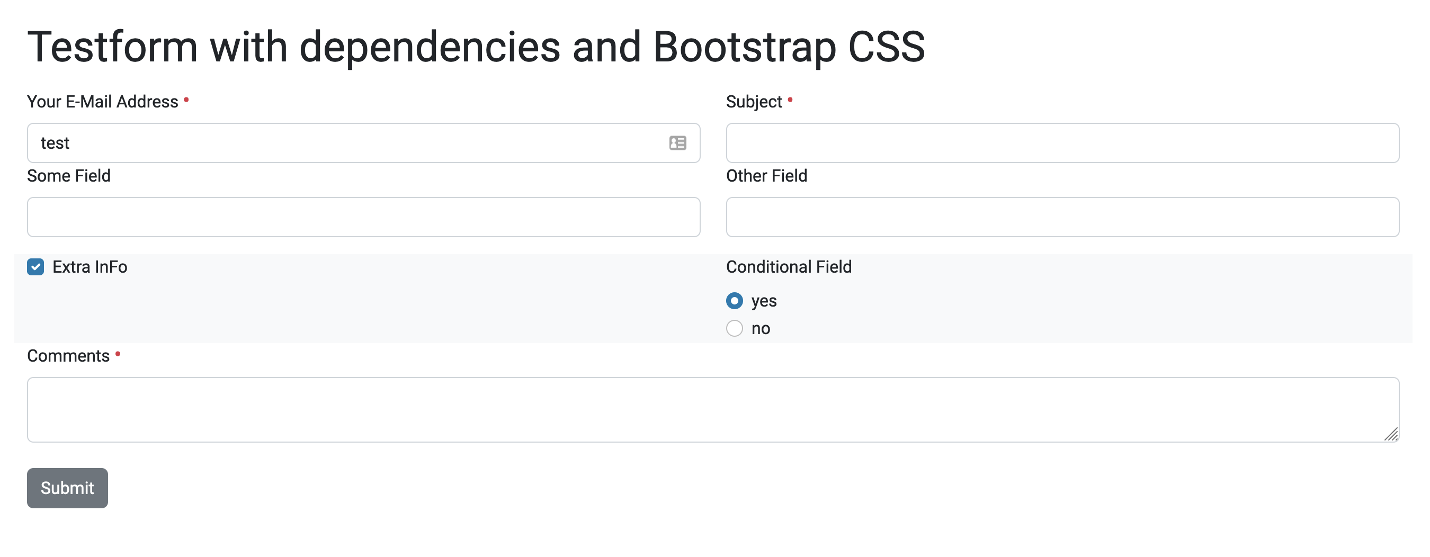1430x557 pixels.
Task: Click the red required asterisk beside Comments
Action: (118, 353)
